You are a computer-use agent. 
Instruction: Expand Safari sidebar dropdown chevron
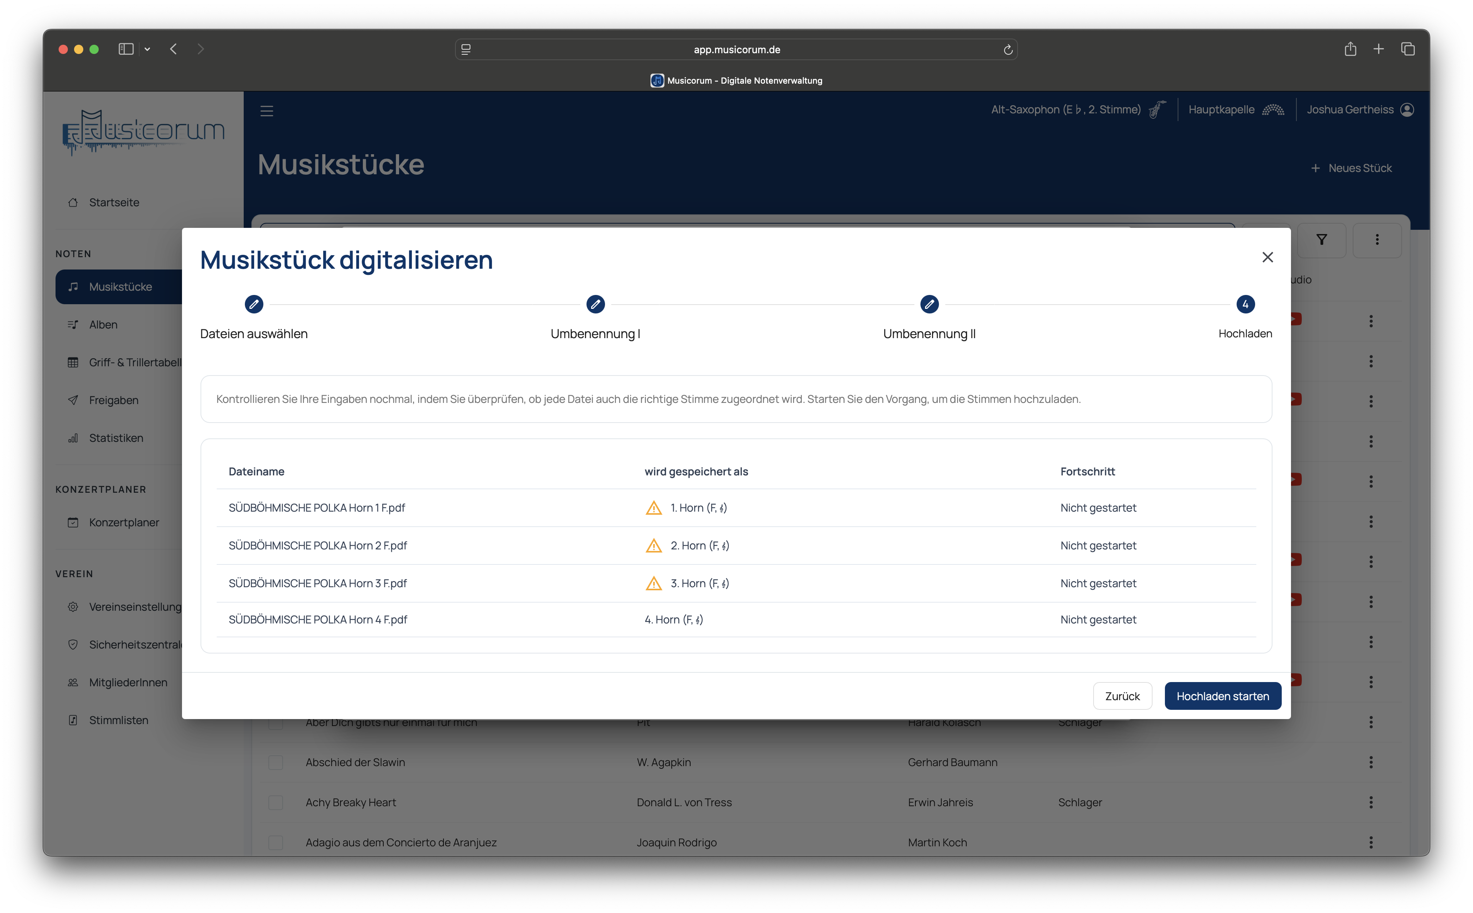[147, 49]
